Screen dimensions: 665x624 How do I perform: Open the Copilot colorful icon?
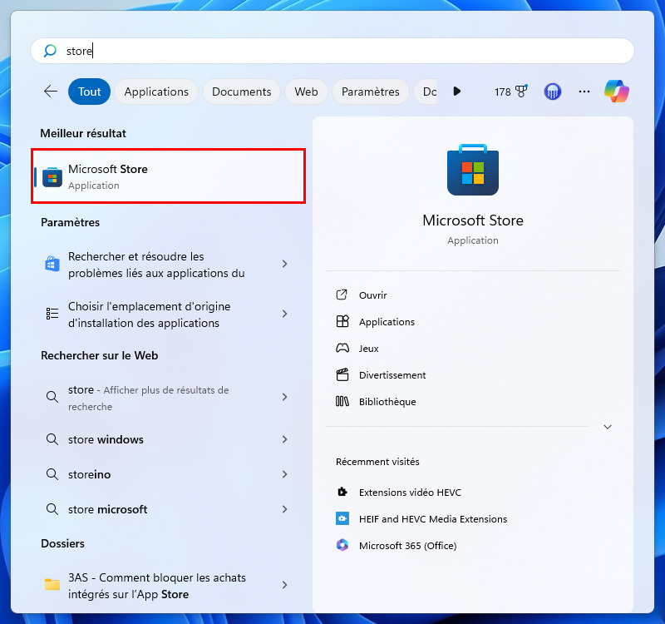click(x=616, y=92)
